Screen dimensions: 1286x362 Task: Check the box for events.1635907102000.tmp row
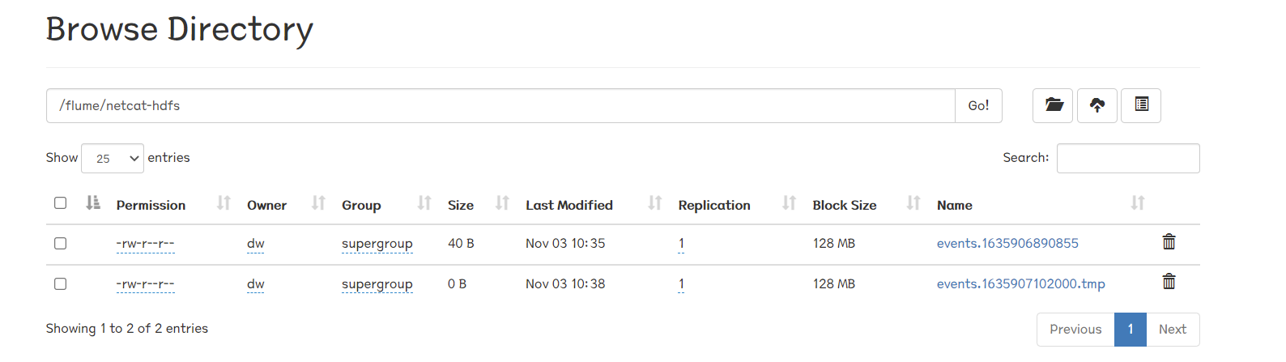pyautogui.click(x=60, y=283)
